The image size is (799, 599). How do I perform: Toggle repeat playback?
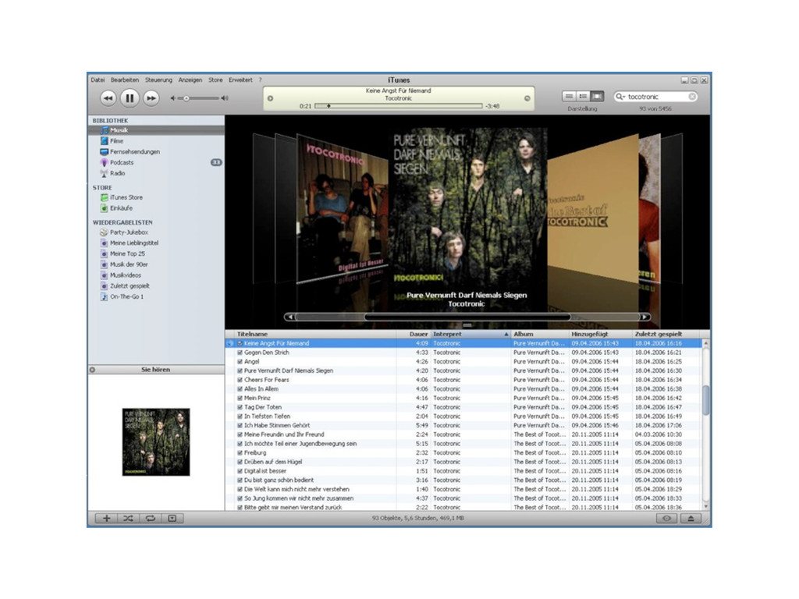tap(150, 518)
